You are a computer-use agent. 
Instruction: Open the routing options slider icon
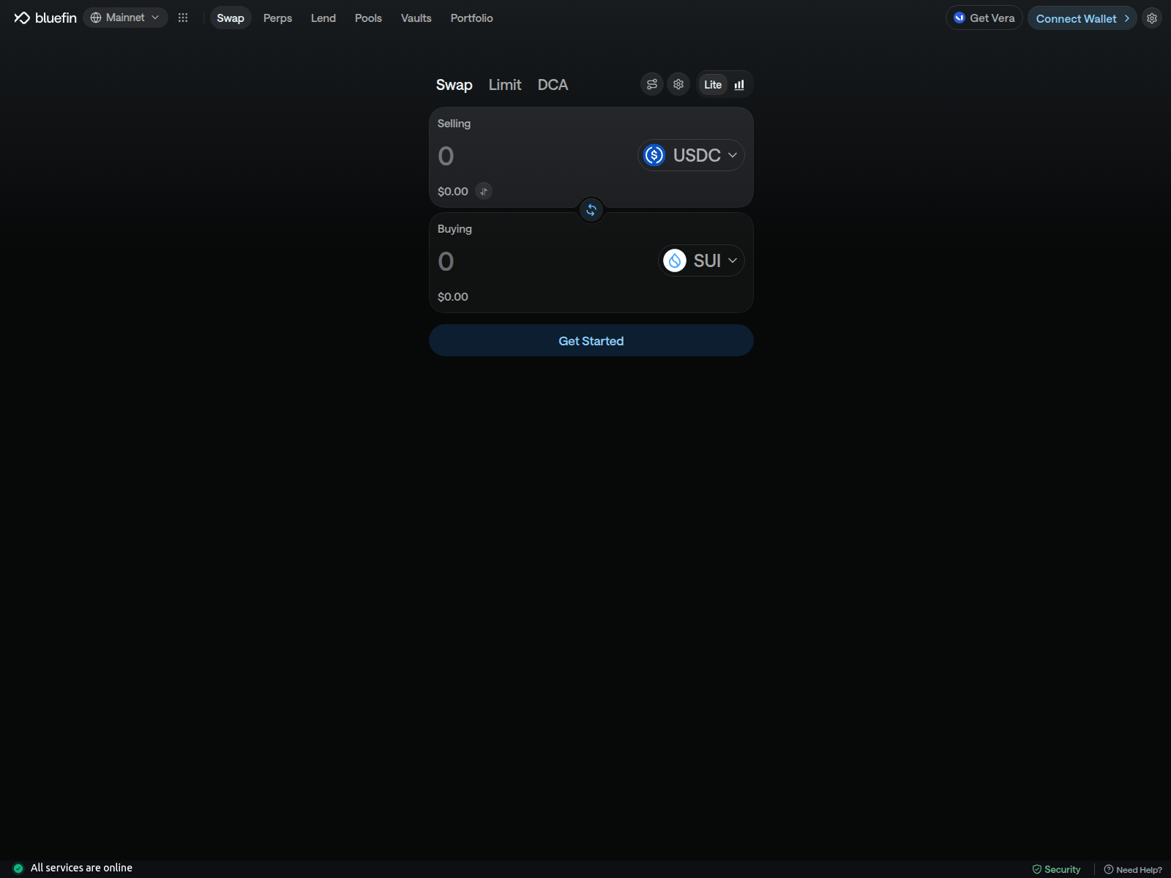click(652, 84)
